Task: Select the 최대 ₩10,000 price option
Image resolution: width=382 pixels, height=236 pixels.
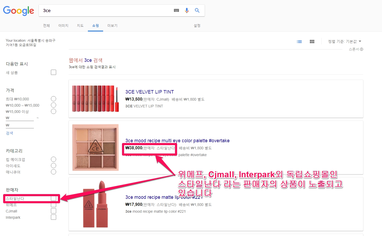Action: (x=54, y=99)
